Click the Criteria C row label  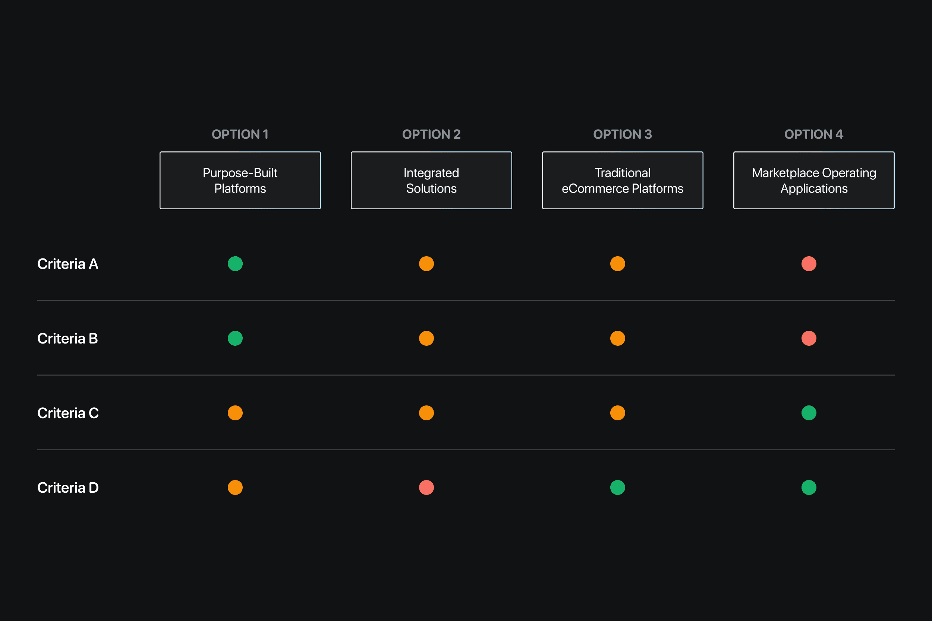coord(68,413)
